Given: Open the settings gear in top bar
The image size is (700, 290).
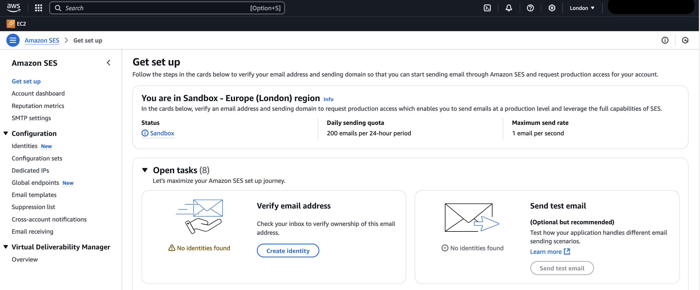Looking at the screenshot, I should pos(552,8).
